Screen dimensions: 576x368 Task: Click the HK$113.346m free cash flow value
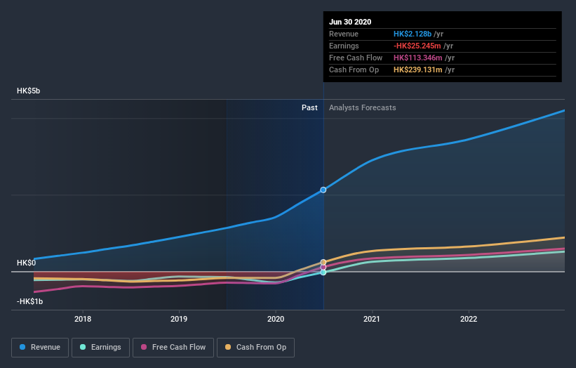pyautogui.click(x=418, y=58)
